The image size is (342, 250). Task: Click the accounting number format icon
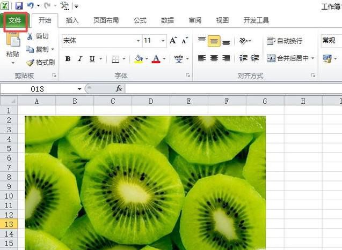pos(327,59)
